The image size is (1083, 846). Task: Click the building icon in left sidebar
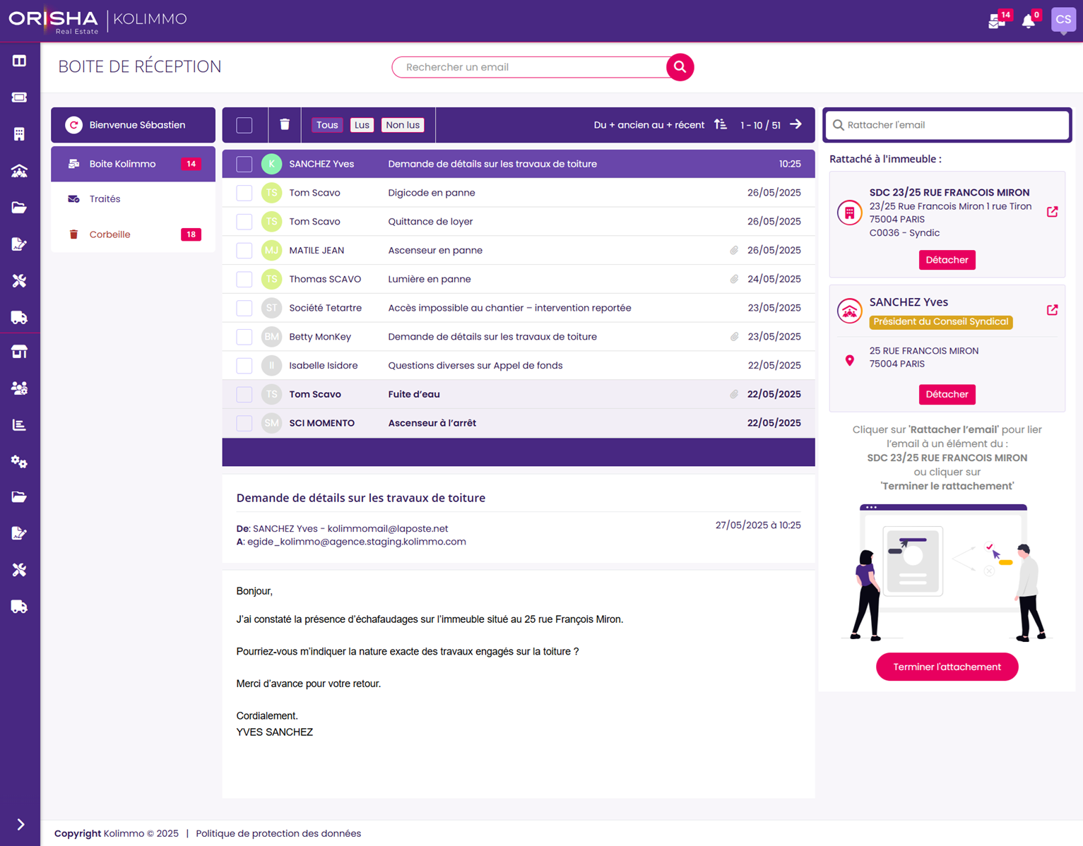click(19, 134)
